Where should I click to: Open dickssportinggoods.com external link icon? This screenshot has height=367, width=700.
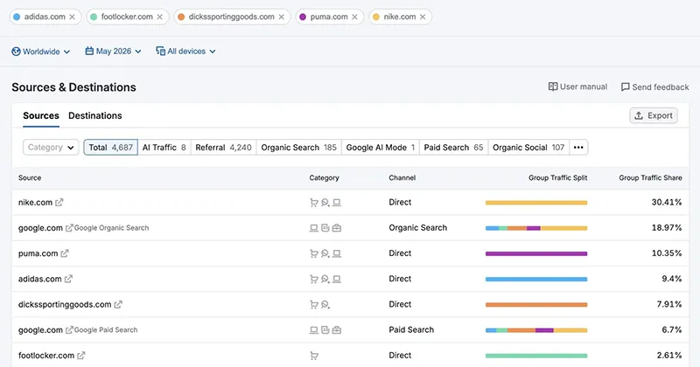coord(118,305)
